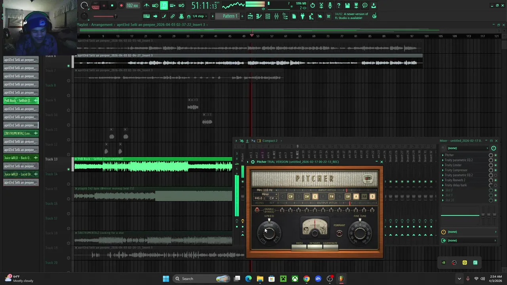
Task: Open Pitcher plugin gear options icon
Action: [253, 162]
